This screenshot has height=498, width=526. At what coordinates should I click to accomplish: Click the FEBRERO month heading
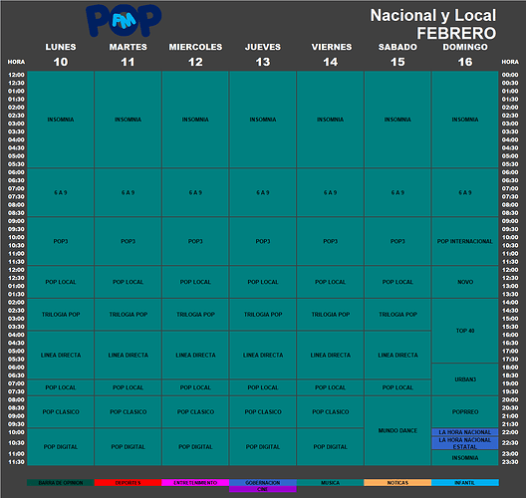pos(456,33)
